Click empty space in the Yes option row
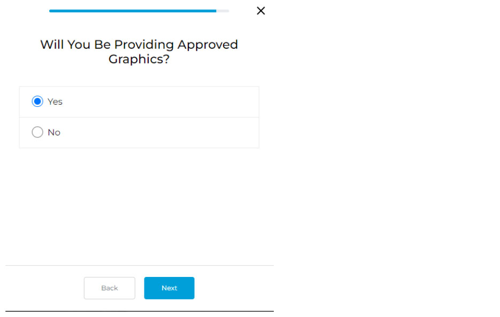This screenshot has height=317, width=500. coord(160,102)
